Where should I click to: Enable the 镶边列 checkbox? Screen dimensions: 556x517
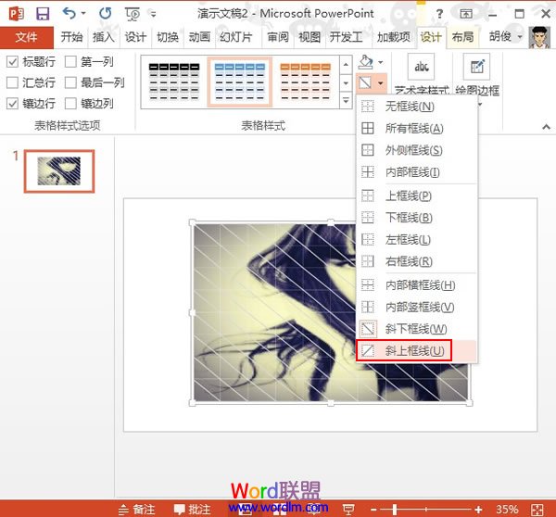tap(70, 104)
